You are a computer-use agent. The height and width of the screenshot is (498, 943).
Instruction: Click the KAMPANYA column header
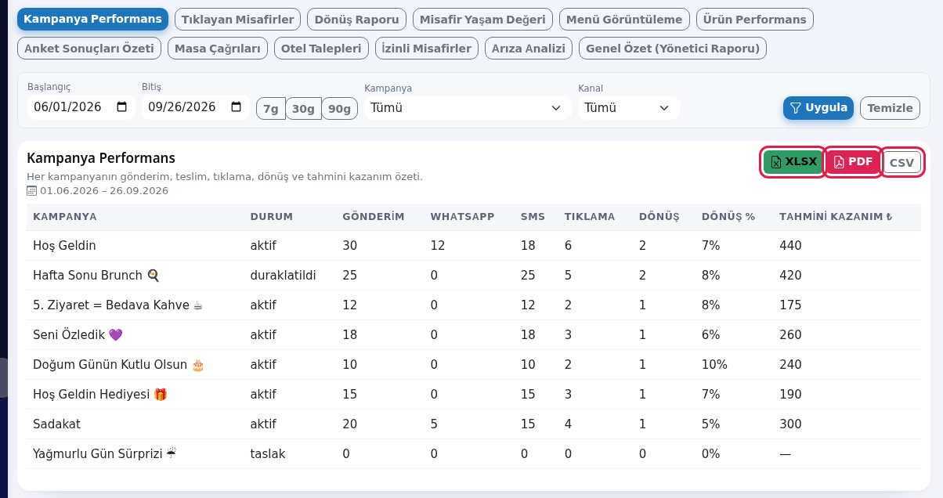[65, 217]
